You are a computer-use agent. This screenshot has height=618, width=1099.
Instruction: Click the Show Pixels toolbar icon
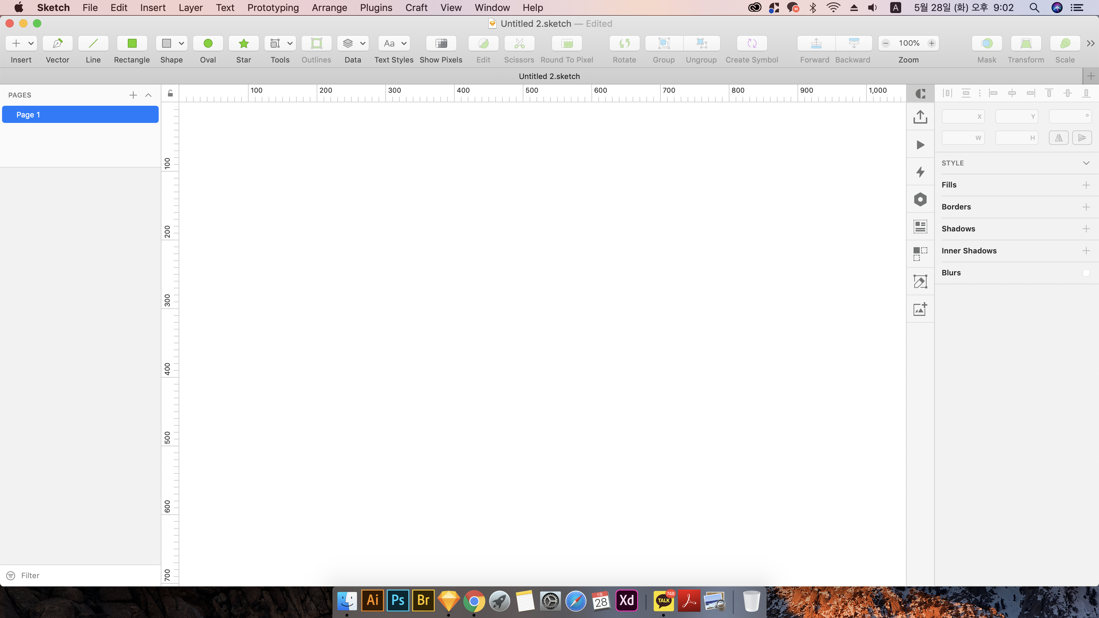tap(441, 43)
